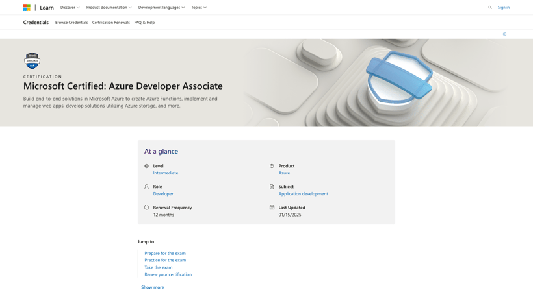Viewport: 533px width, 299px height.
Task: Expand the Discover dropdown menu
Action: [x=70, y=8]
